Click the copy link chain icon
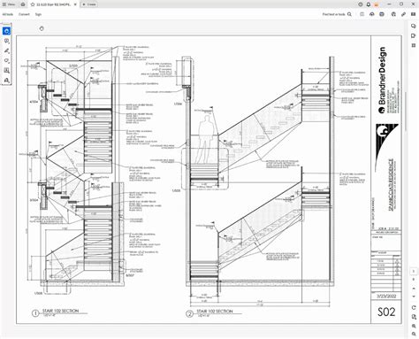 click(x=403, y=14)
